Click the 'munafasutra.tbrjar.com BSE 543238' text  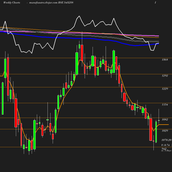pyautogui.click(x=51, y=2)
